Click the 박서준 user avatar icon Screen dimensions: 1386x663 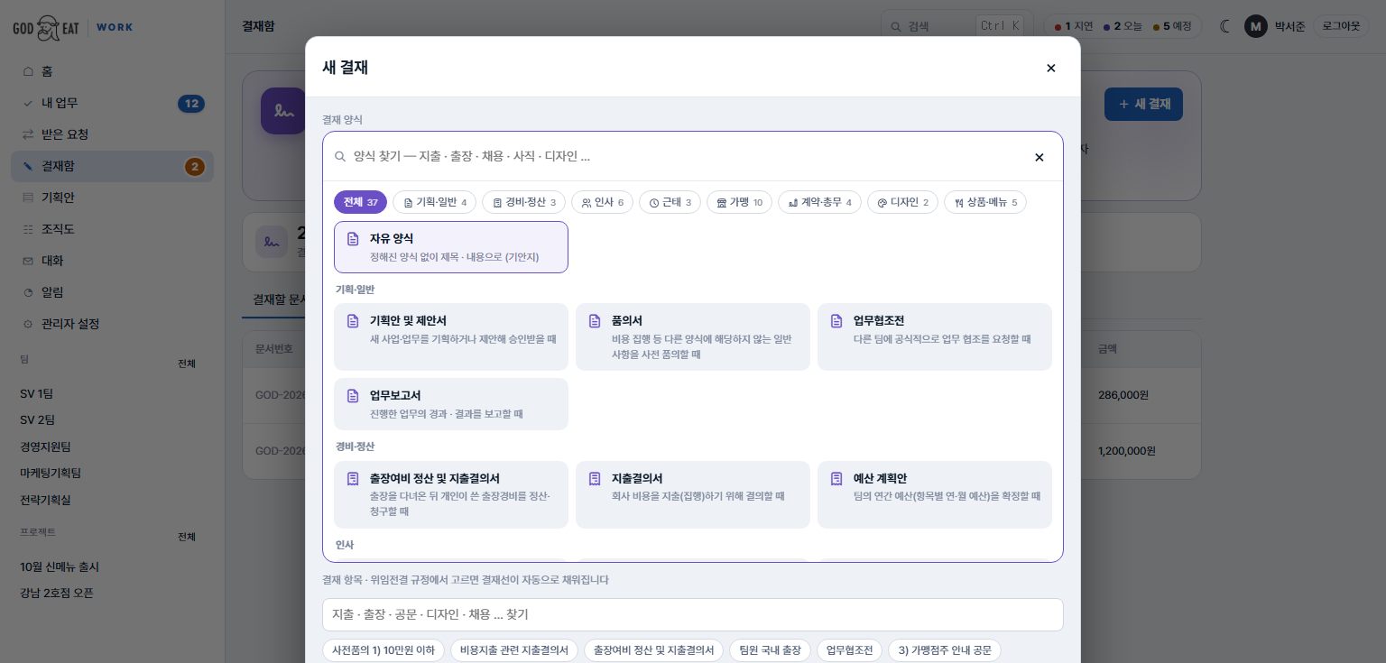click(x=1255, y=26)
